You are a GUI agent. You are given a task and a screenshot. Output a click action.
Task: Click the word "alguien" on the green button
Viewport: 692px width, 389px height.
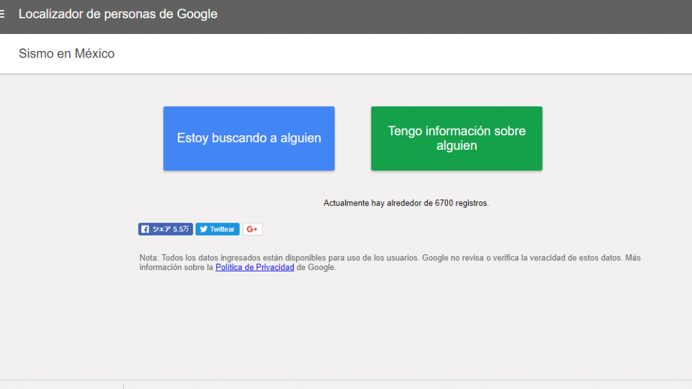456,146
